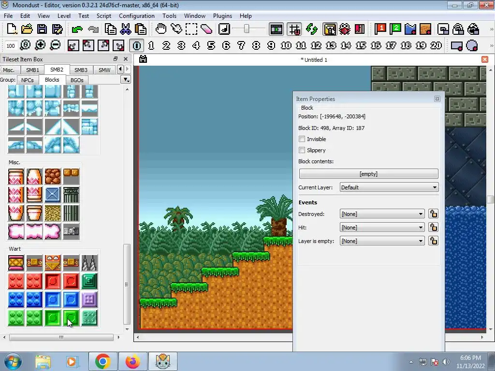The height and width of the screenshot is (371, 495).
Task: Click the scissors cut icon
Action: point(126,29)
